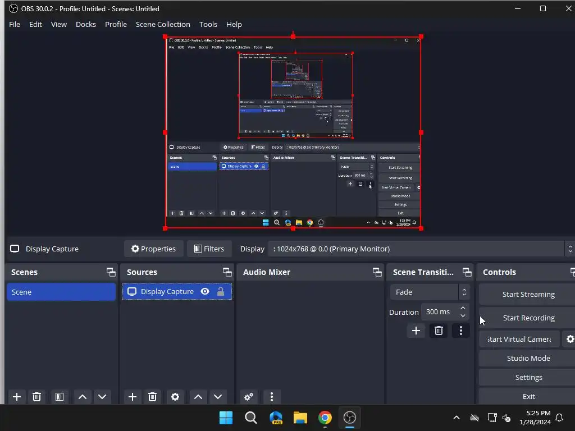Remove configurable transition trash icon
Image resolution: width=575 pixels, height=431 pixels.
(439, 331)
